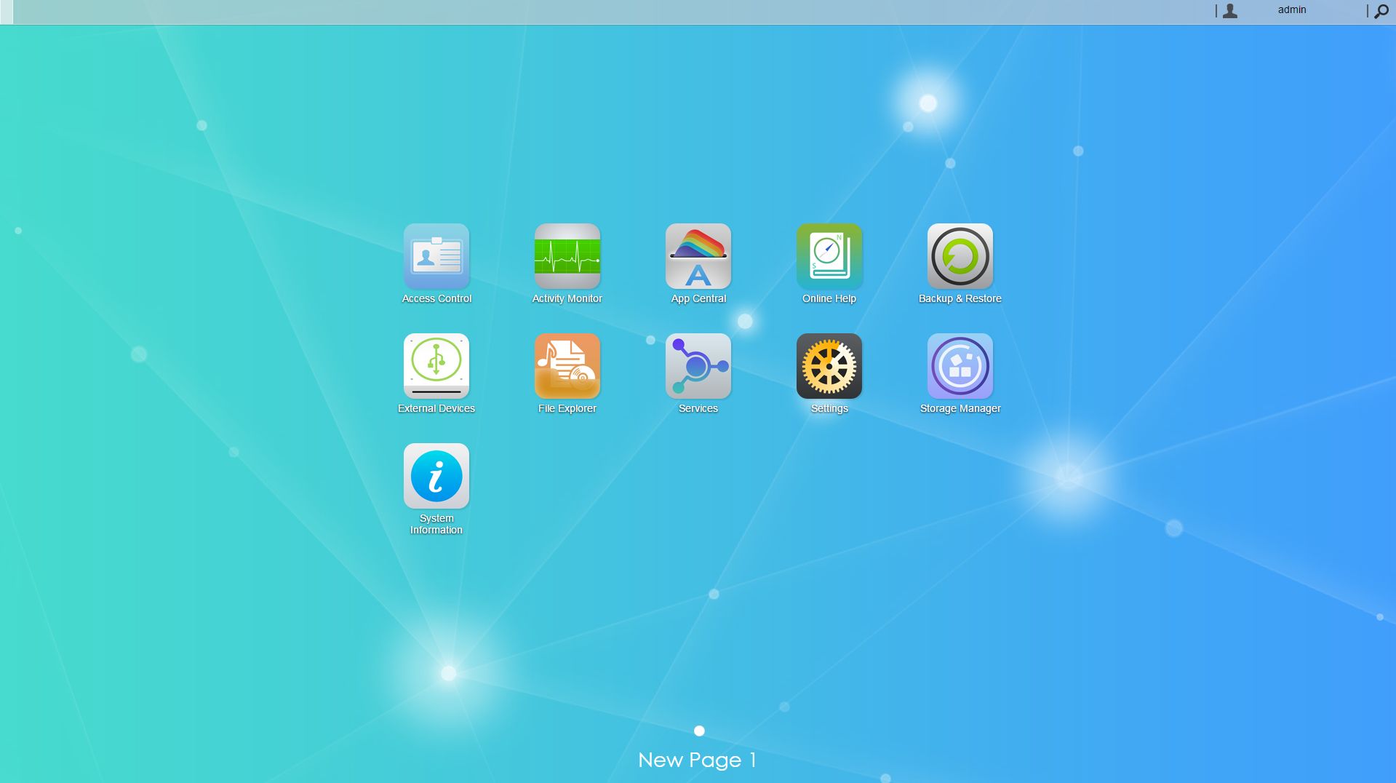Click the "Backup & Restore" text label

(x=960, y=298)
